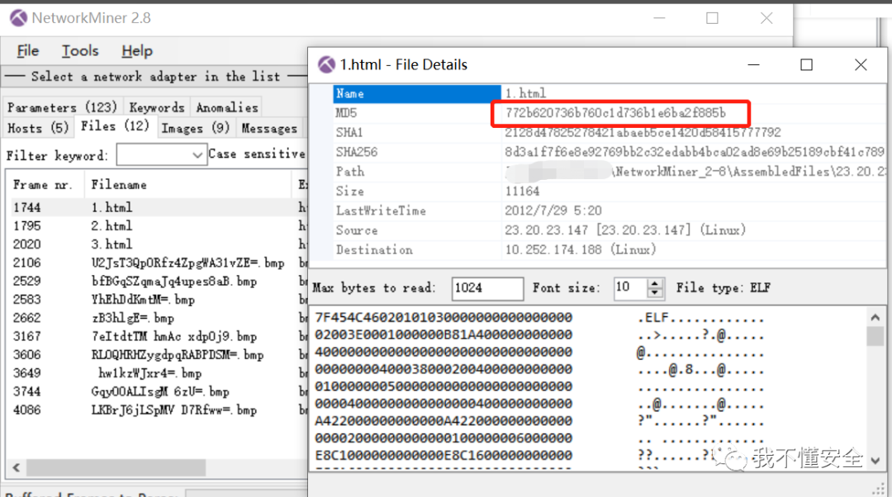Click the File Details window icon
Image resolution: width=892 pixels, height=497 pixels.
coord(326,65)
